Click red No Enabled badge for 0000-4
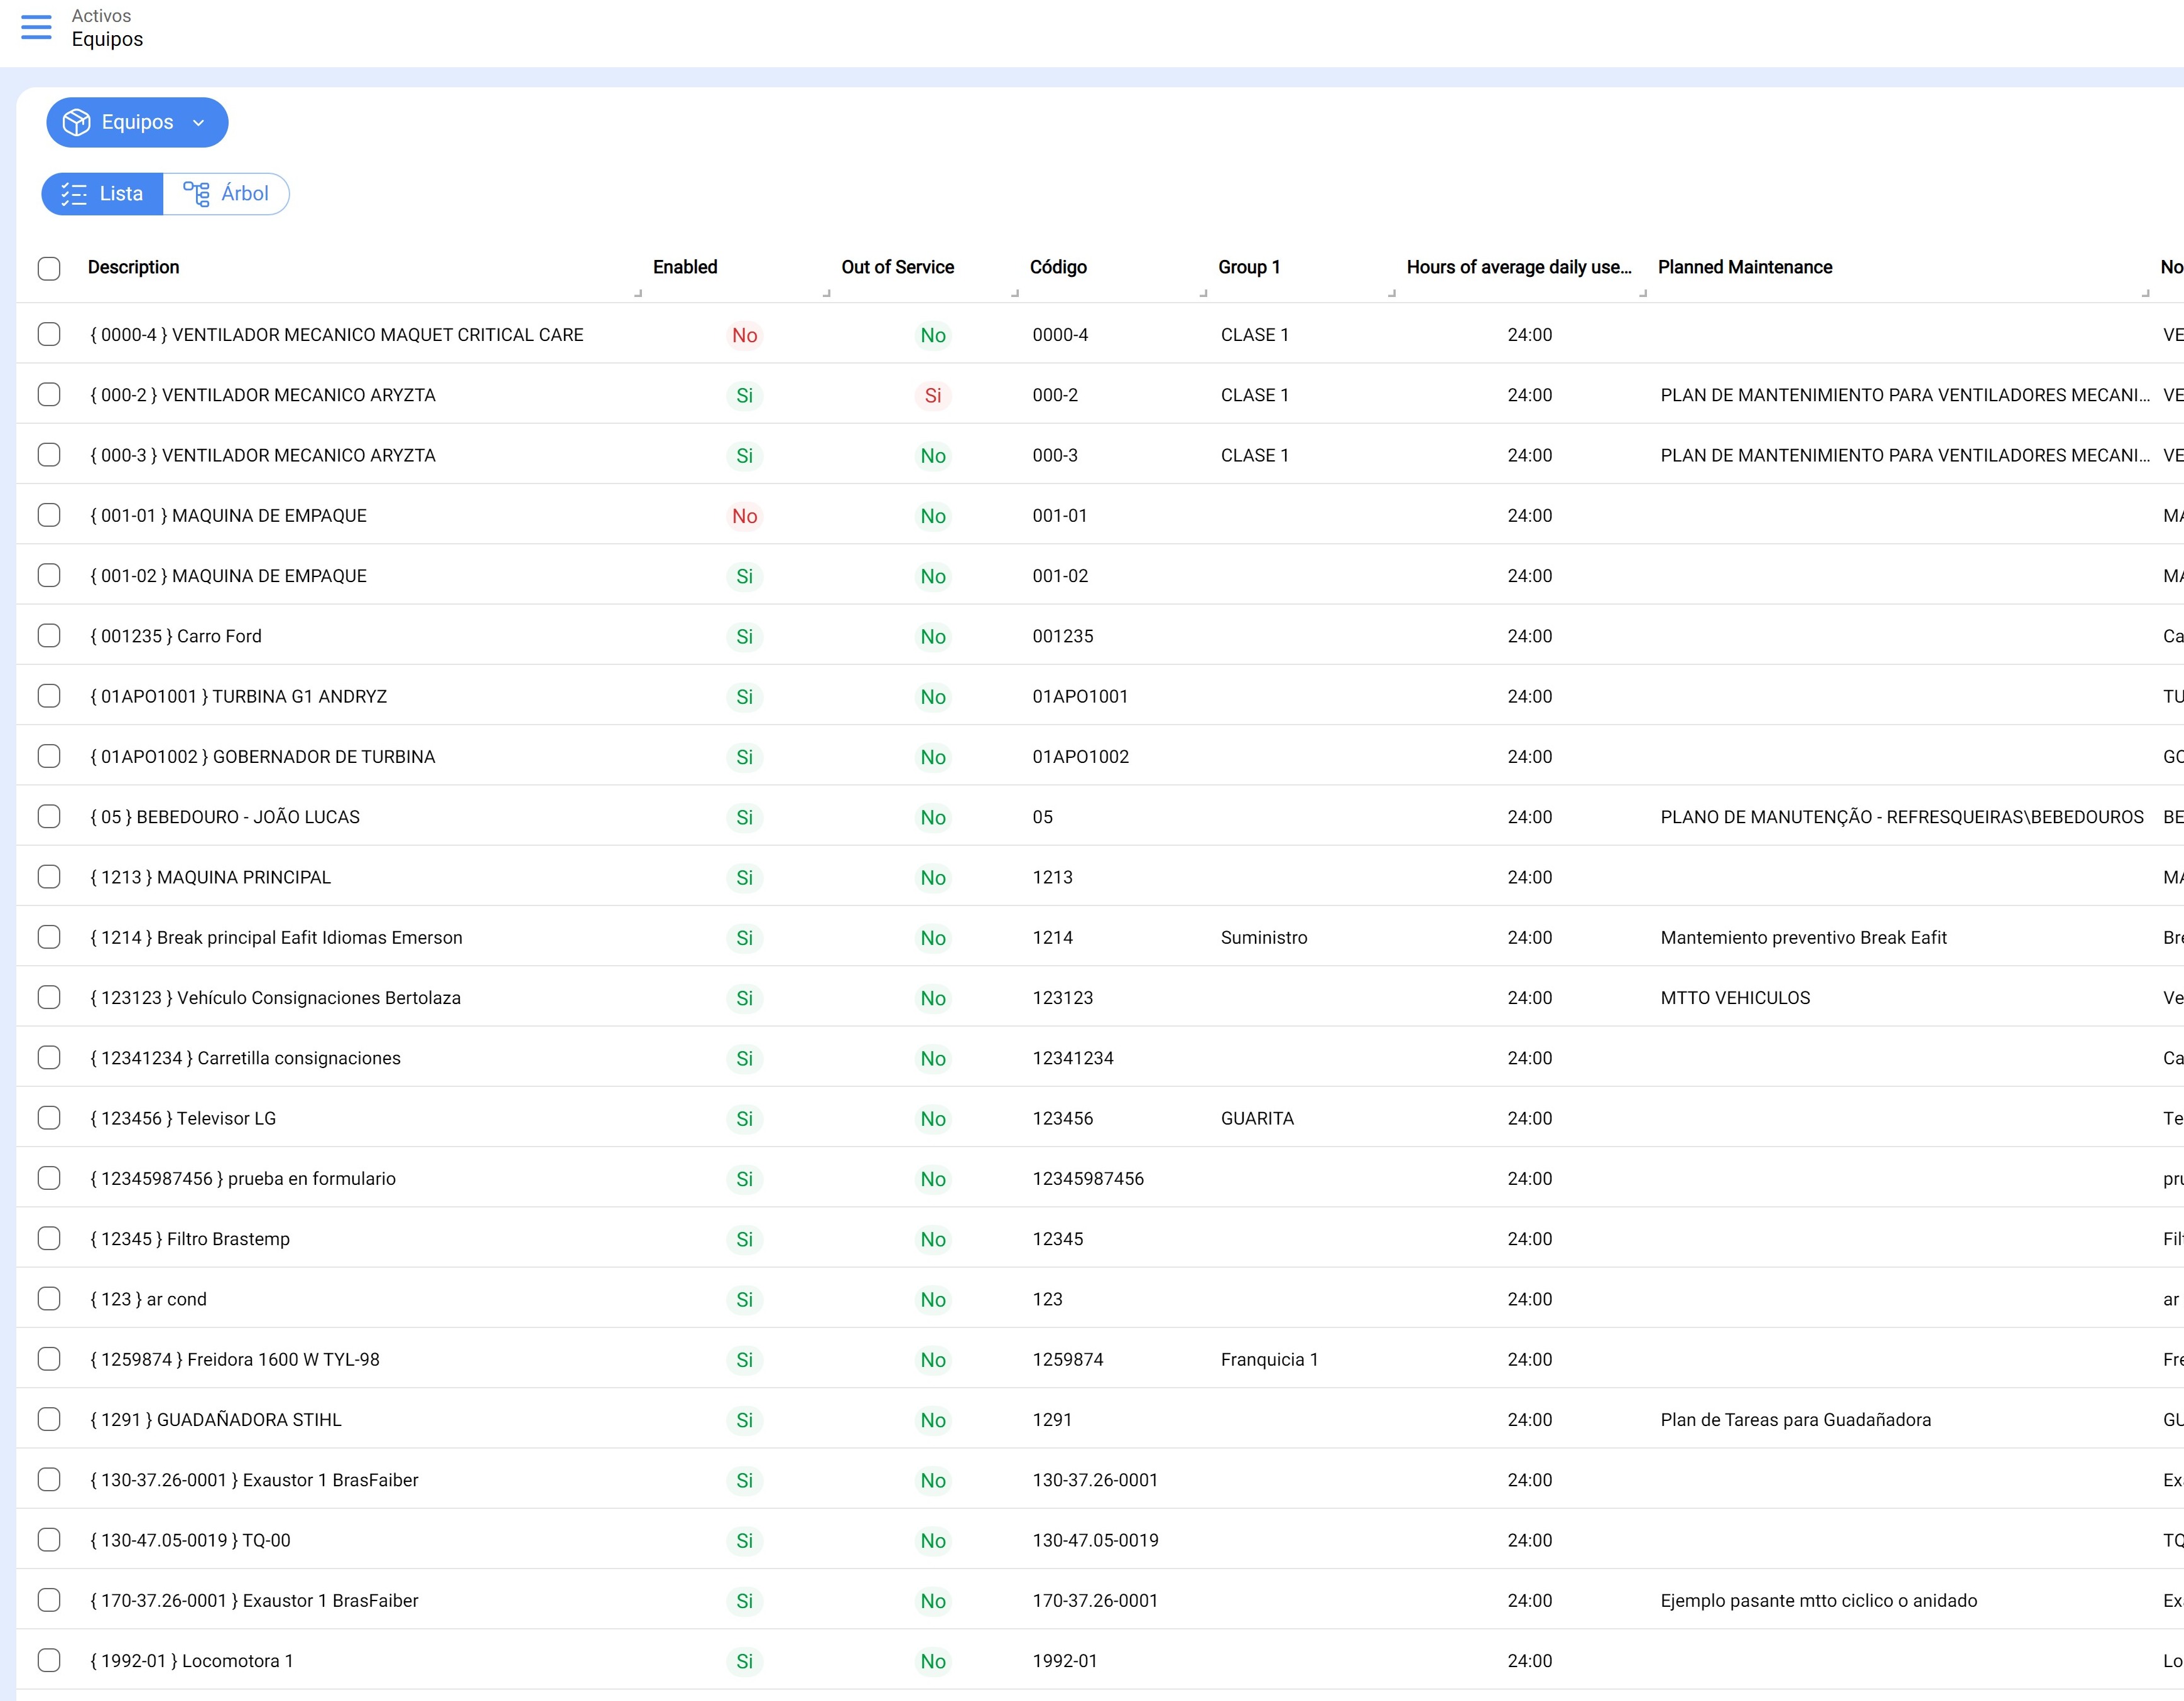Viewport: 2184px width, 1701px height. [744, 335]
